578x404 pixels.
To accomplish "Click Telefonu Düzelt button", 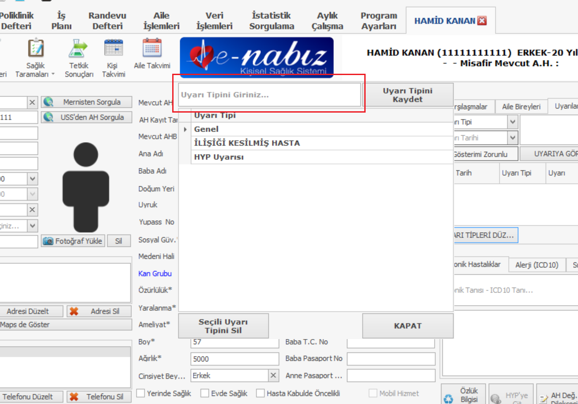I will 31,396.
